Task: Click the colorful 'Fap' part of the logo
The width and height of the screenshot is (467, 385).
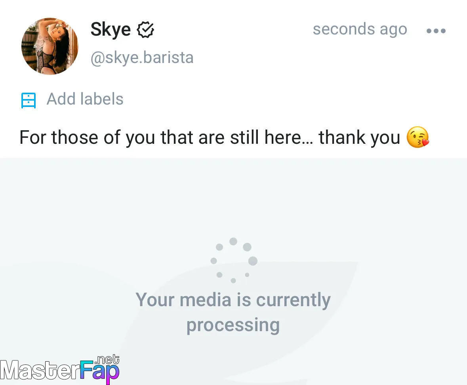Action: click(x=100, y=371)
